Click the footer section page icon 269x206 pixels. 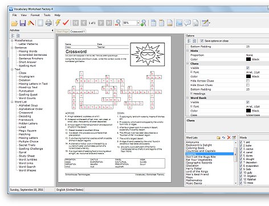click(170, 23)
